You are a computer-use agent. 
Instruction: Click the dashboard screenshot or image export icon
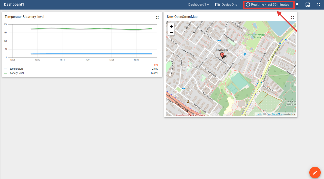pos(308,5)
